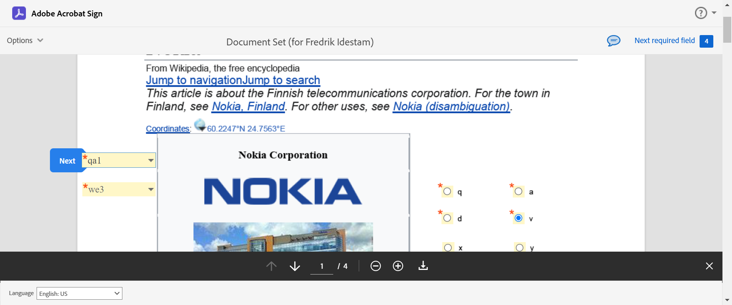732x305 pixels.
Task: Zoom out with the minus icon
Action: pos(376,266)
